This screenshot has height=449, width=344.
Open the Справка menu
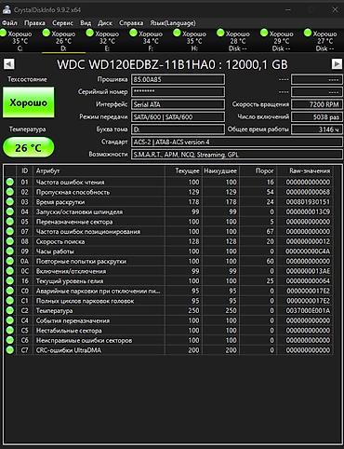click(x=131, y=23)
